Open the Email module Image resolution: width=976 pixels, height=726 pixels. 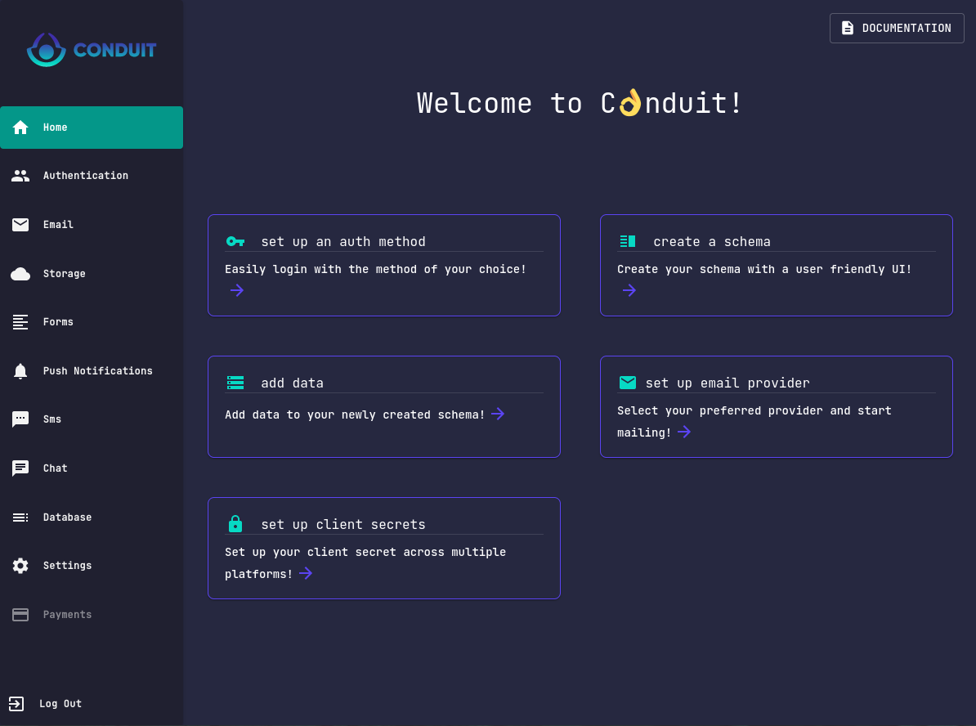pos(92,225)
